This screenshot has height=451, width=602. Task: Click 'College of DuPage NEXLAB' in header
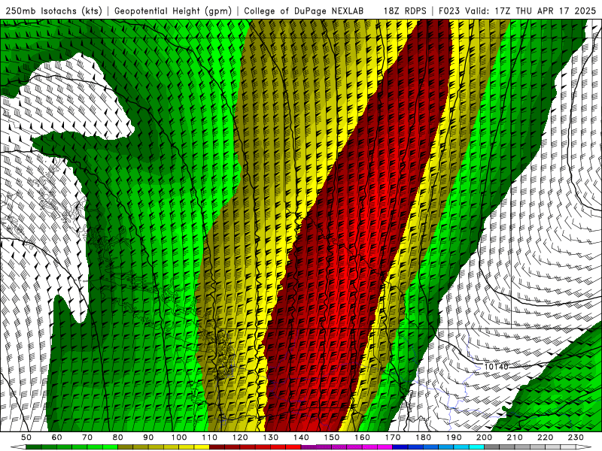click(x=304, y=11)
